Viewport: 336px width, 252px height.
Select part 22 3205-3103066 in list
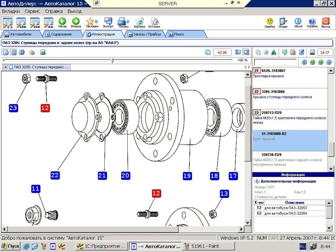tap(290, 99)
